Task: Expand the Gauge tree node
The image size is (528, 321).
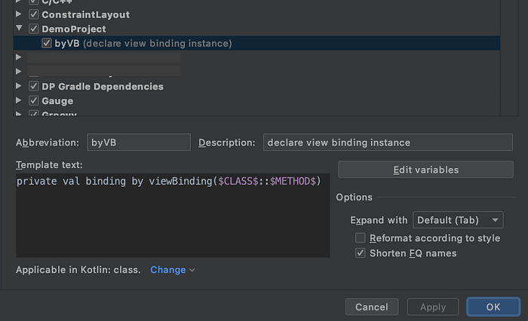Action: click(x=19, y=101)
